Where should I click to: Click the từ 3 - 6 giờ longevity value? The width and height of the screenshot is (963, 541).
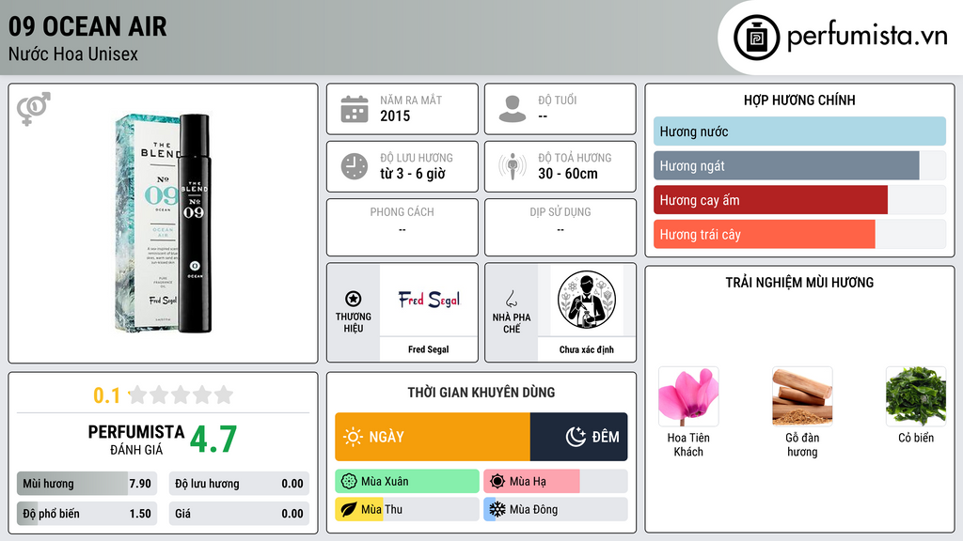tap(413, 174)
